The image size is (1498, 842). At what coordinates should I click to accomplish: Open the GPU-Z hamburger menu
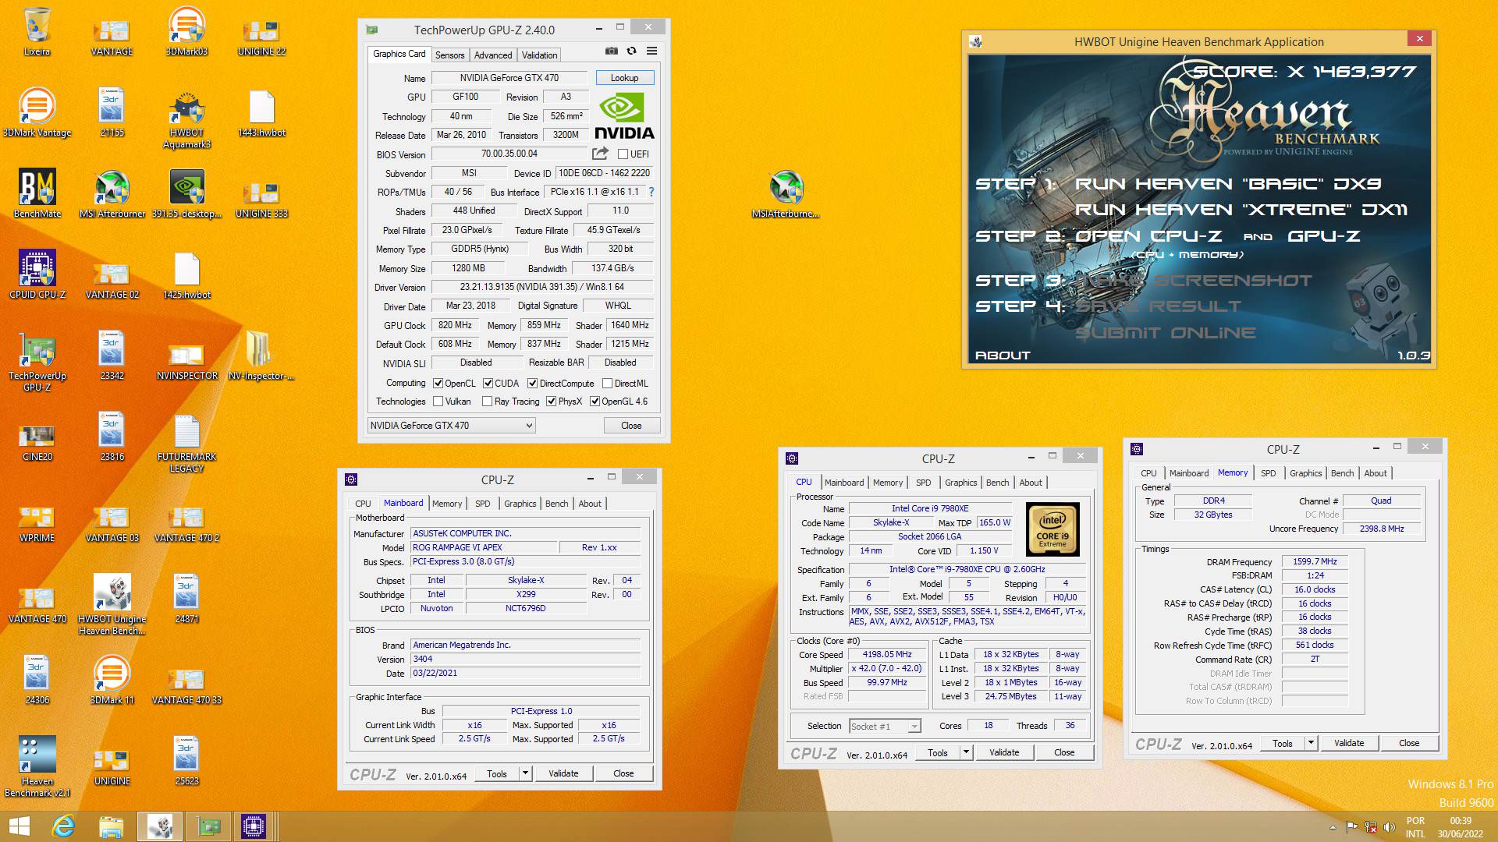click(x=651, y=51)
